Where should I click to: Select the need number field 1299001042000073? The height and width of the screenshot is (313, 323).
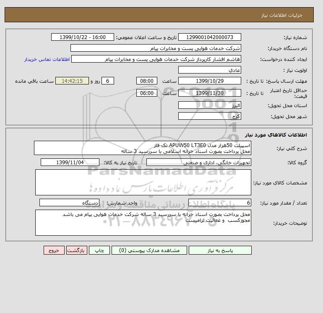[209, 37]
